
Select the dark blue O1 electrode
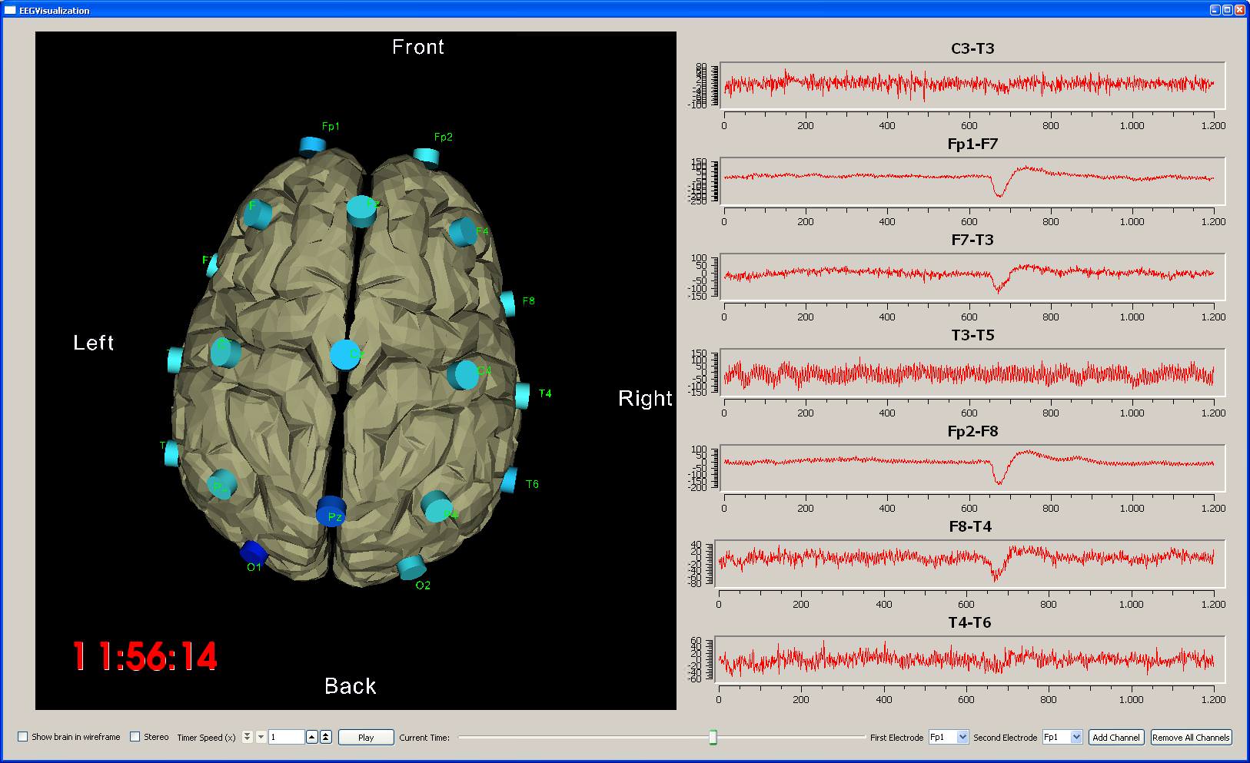pyautogui.click(x=253, y=552)
